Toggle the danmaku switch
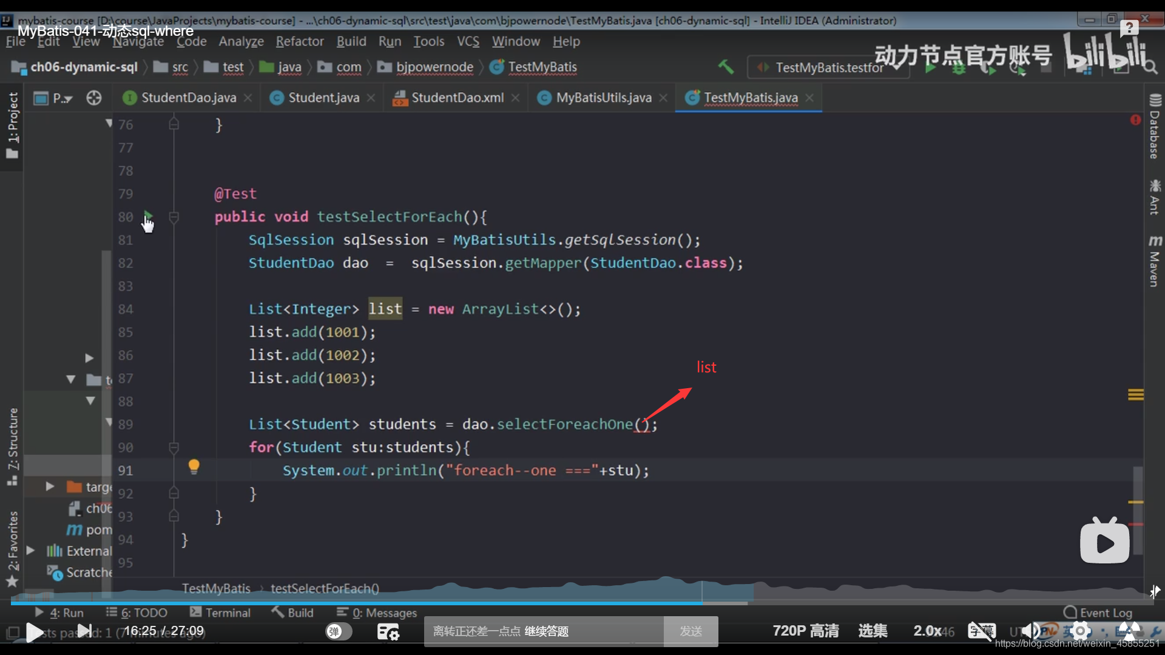Viewport: 1165px width, 655px height. point(339,631)
